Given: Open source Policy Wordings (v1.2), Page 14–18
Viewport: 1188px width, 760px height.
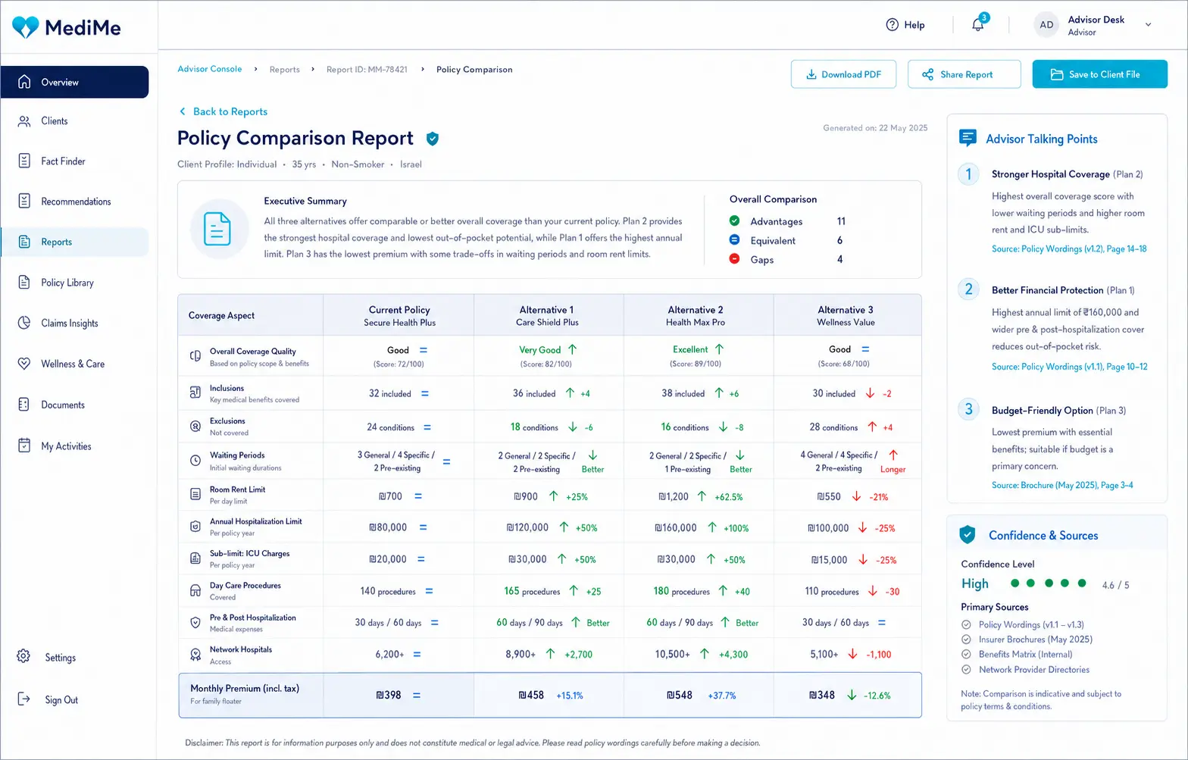Looking at the screenshot, I should [1069, 249].
